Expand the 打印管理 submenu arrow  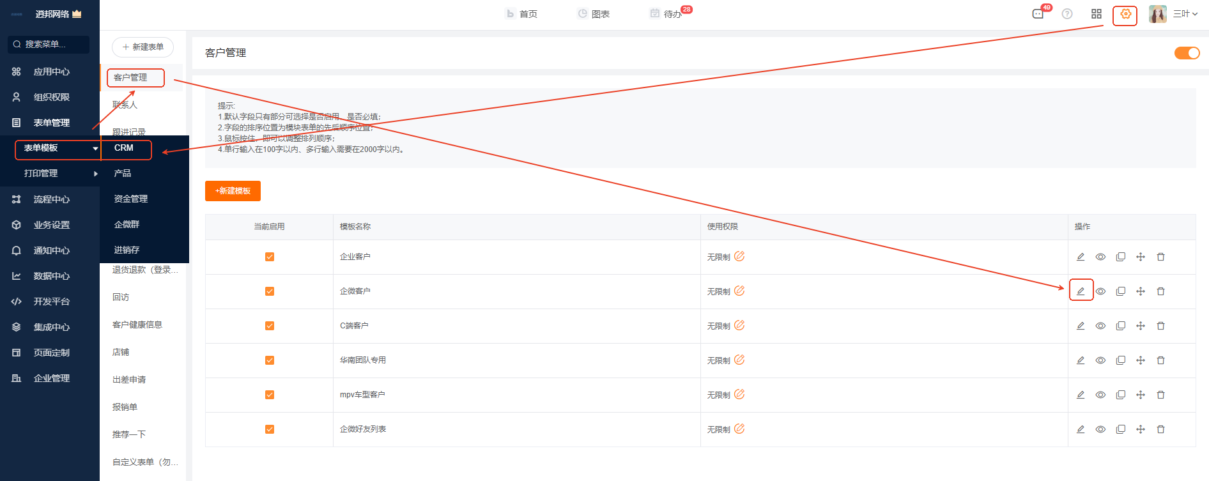point(96,174)
